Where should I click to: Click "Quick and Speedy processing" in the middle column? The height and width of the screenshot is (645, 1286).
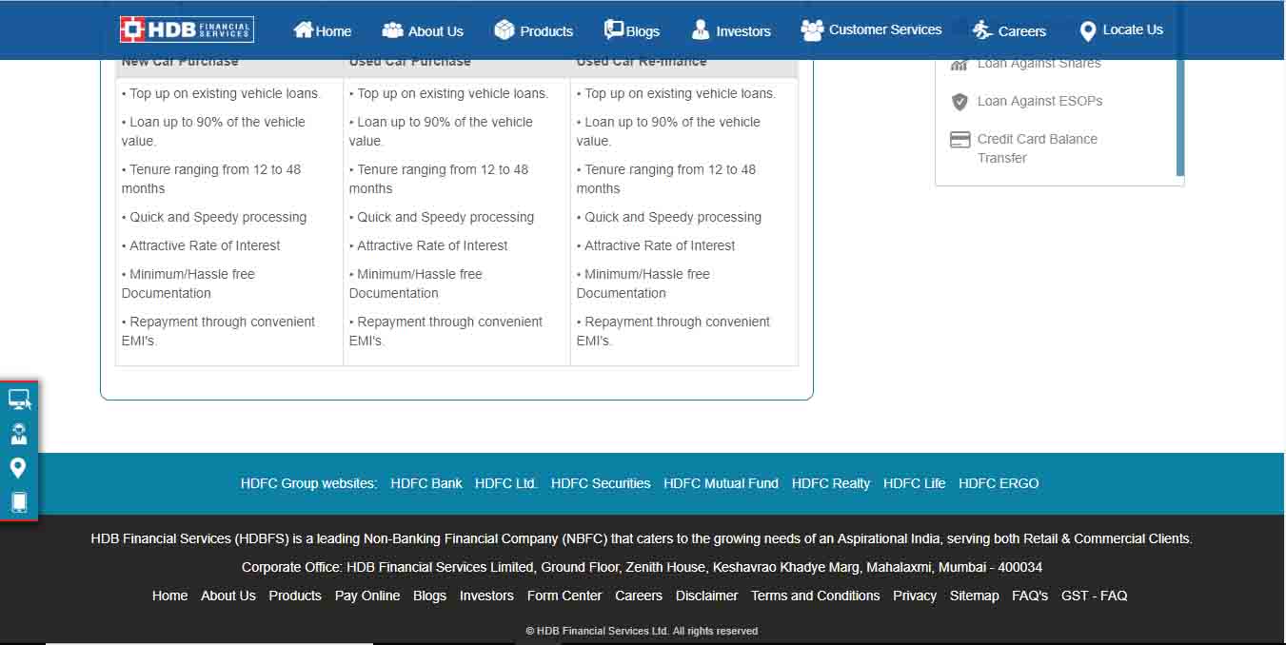click(442, 217)
